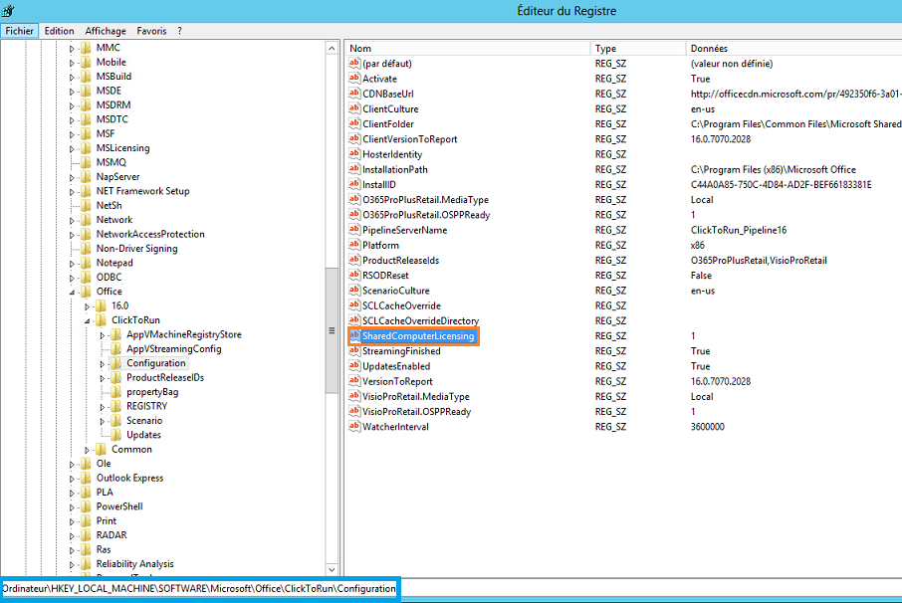The height and width of the screenshot is (603, 902).
Task: Click the SharedComputerLicensing string value icon
Action: [354, 336]
